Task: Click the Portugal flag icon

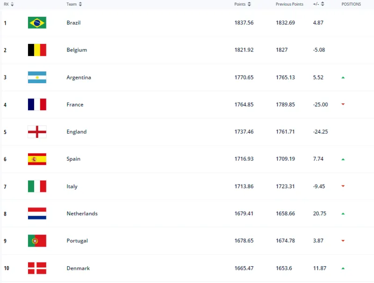Action: 37,241
